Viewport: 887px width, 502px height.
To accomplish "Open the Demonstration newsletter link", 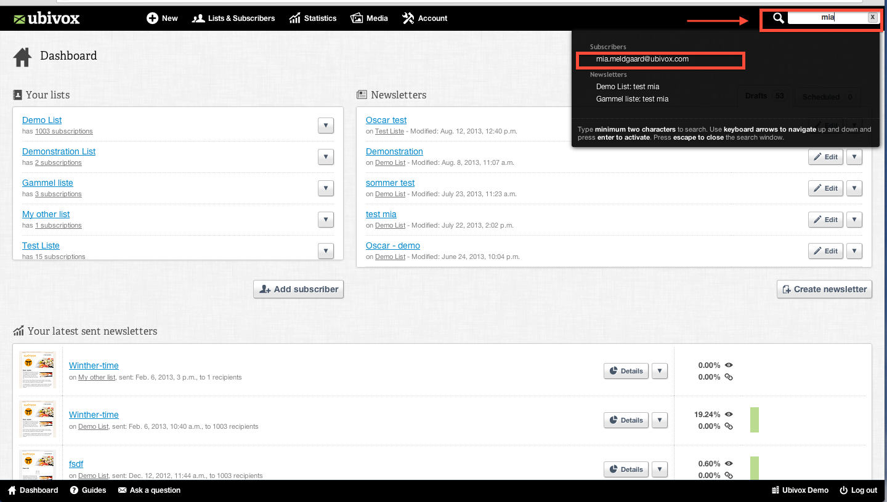I will (394, 151).
